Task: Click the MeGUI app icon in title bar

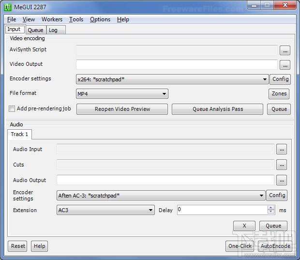Action: click(8, 7)
